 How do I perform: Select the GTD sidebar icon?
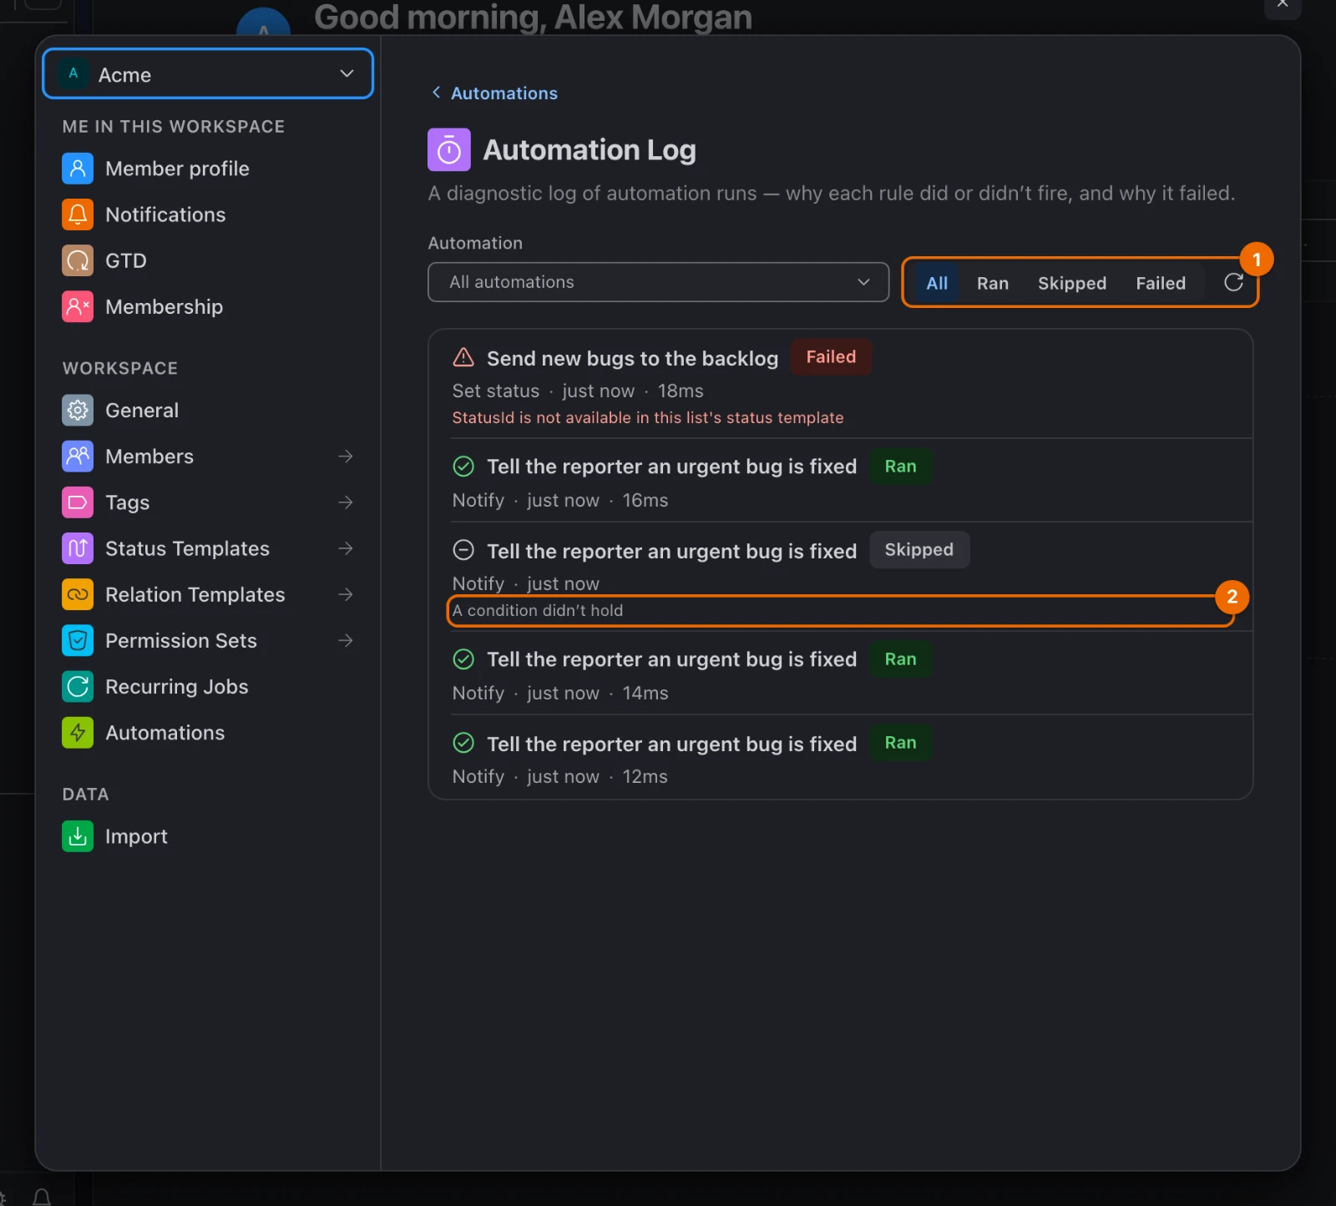click(x=78, y=260)
